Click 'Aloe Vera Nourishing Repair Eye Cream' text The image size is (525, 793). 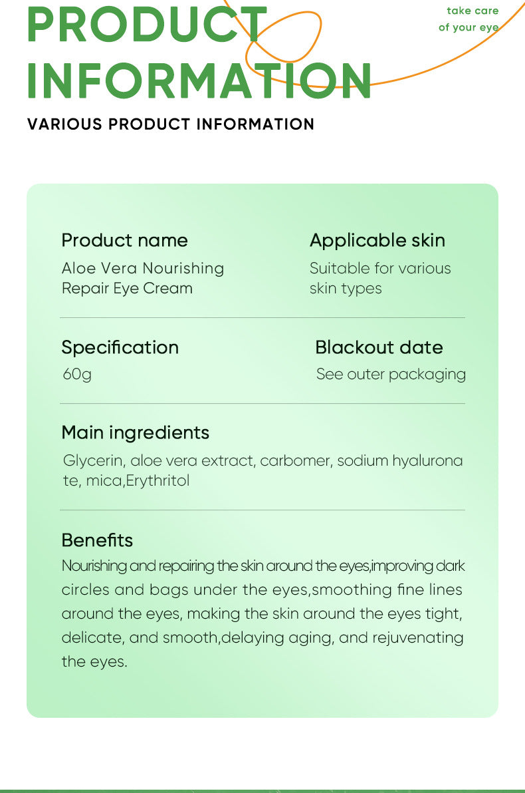(142, 278)
